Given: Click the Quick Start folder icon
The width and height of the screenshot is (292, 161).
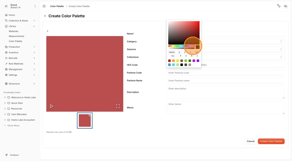Looking at the screenshot, I should [9, 103].
